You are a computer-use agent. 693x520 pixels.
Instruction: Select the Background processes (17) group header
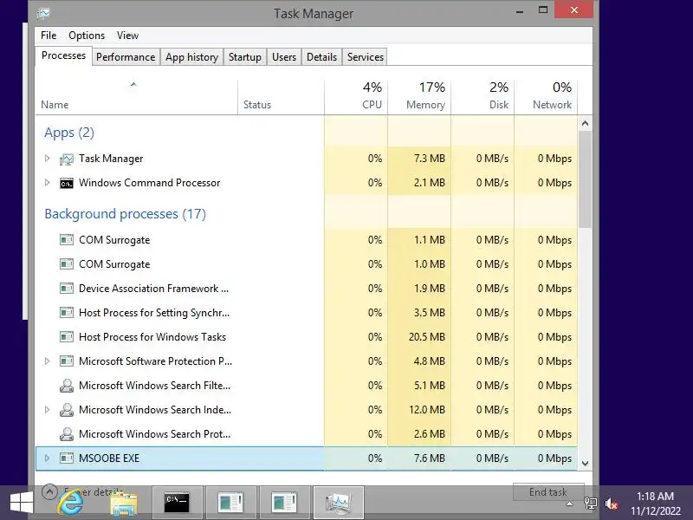coord(125,214)
